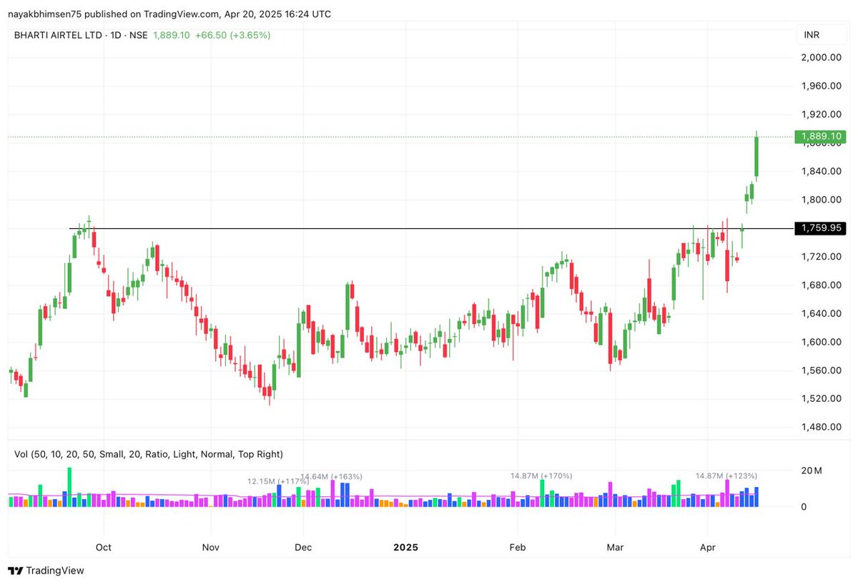Image resolution: width=858 pixels, height=585 pixels.
Task: Click the 14.87M (+170%) volume annotation
Action: [541, 476]
